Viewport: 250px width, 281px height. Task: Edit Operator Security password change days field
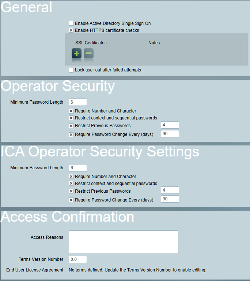tap(170, 134)
